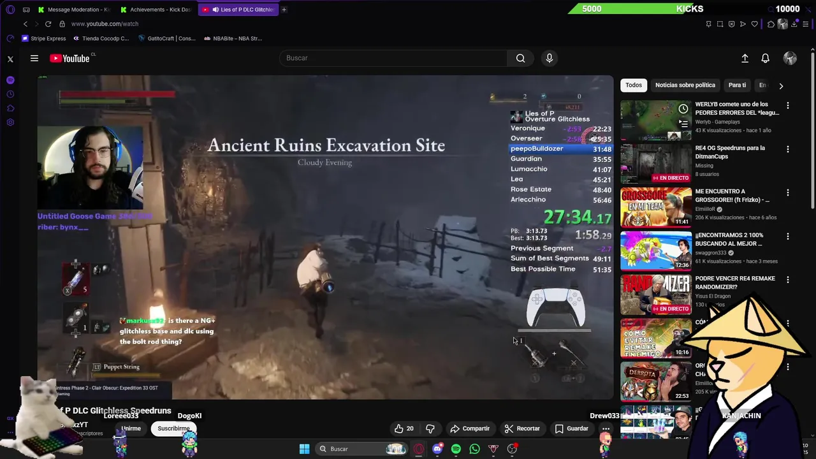Open the X (Twitter) sidebar icon
The width and height of the screenshot is (816, 459).
pos(10,59)
